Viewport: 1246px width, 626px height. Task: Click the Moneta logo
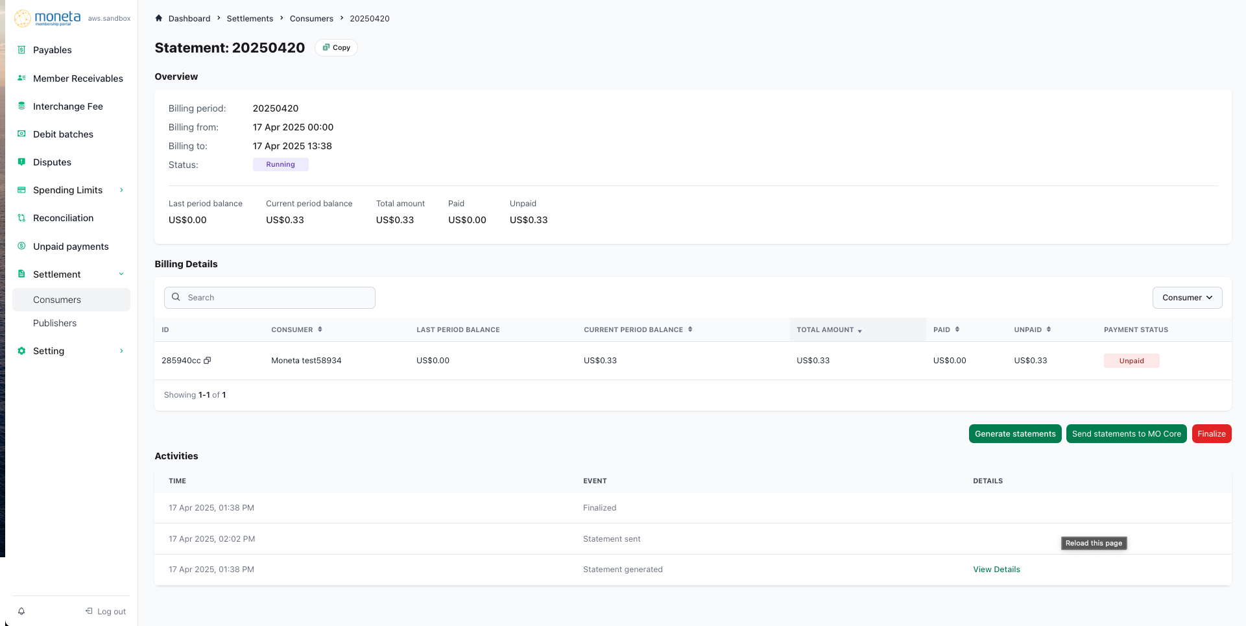coord(48,18)
